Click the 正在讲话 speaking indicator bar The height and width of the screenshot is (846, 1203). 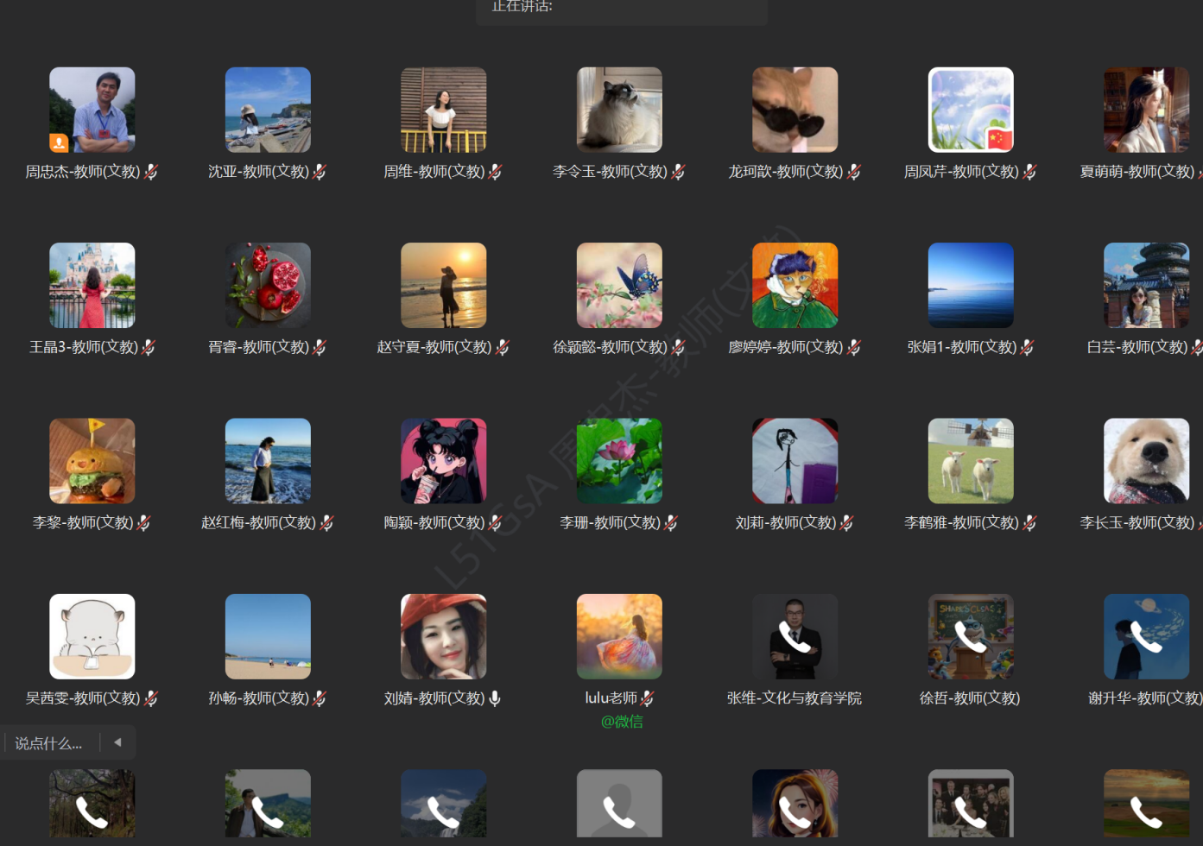point(621,9)
